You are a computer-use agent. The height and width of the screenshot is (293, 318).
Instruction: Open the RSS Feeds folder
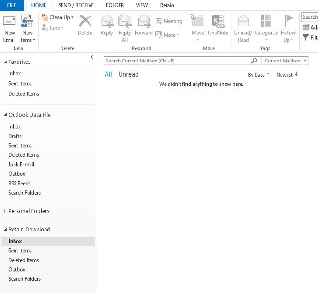19,184
